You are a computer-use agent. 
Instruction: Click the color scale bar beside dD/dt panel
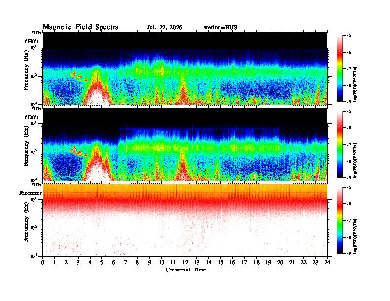[x=340, y=145]
